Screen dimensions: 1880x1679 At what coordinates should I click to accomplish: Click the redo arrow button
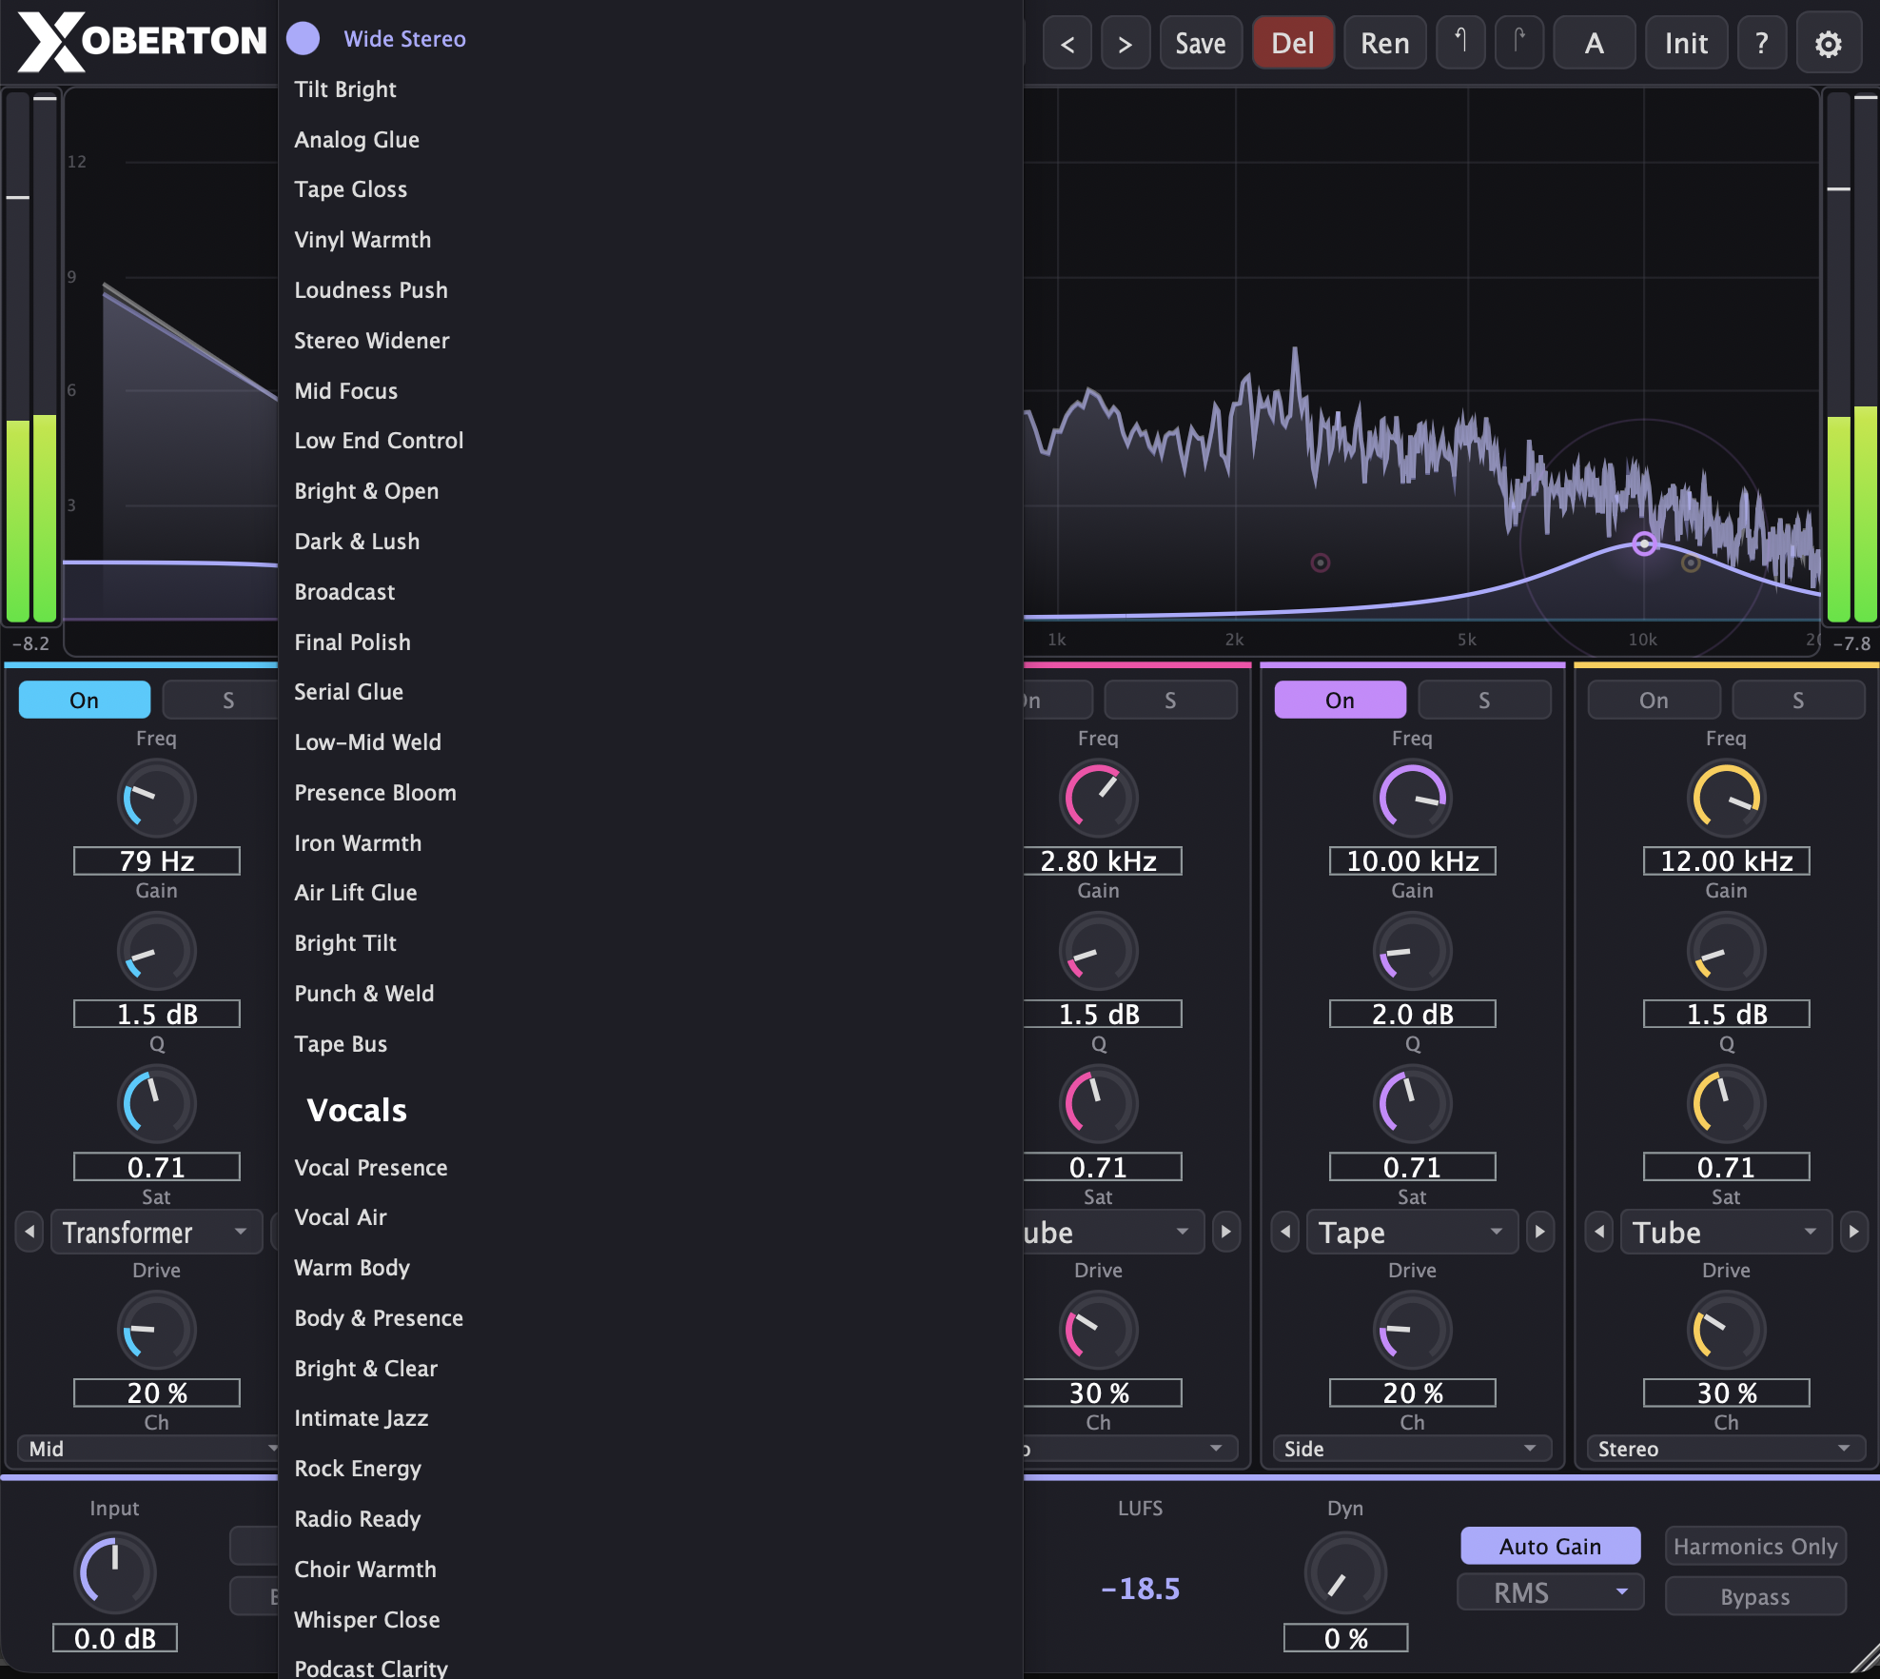point(1519,43)
